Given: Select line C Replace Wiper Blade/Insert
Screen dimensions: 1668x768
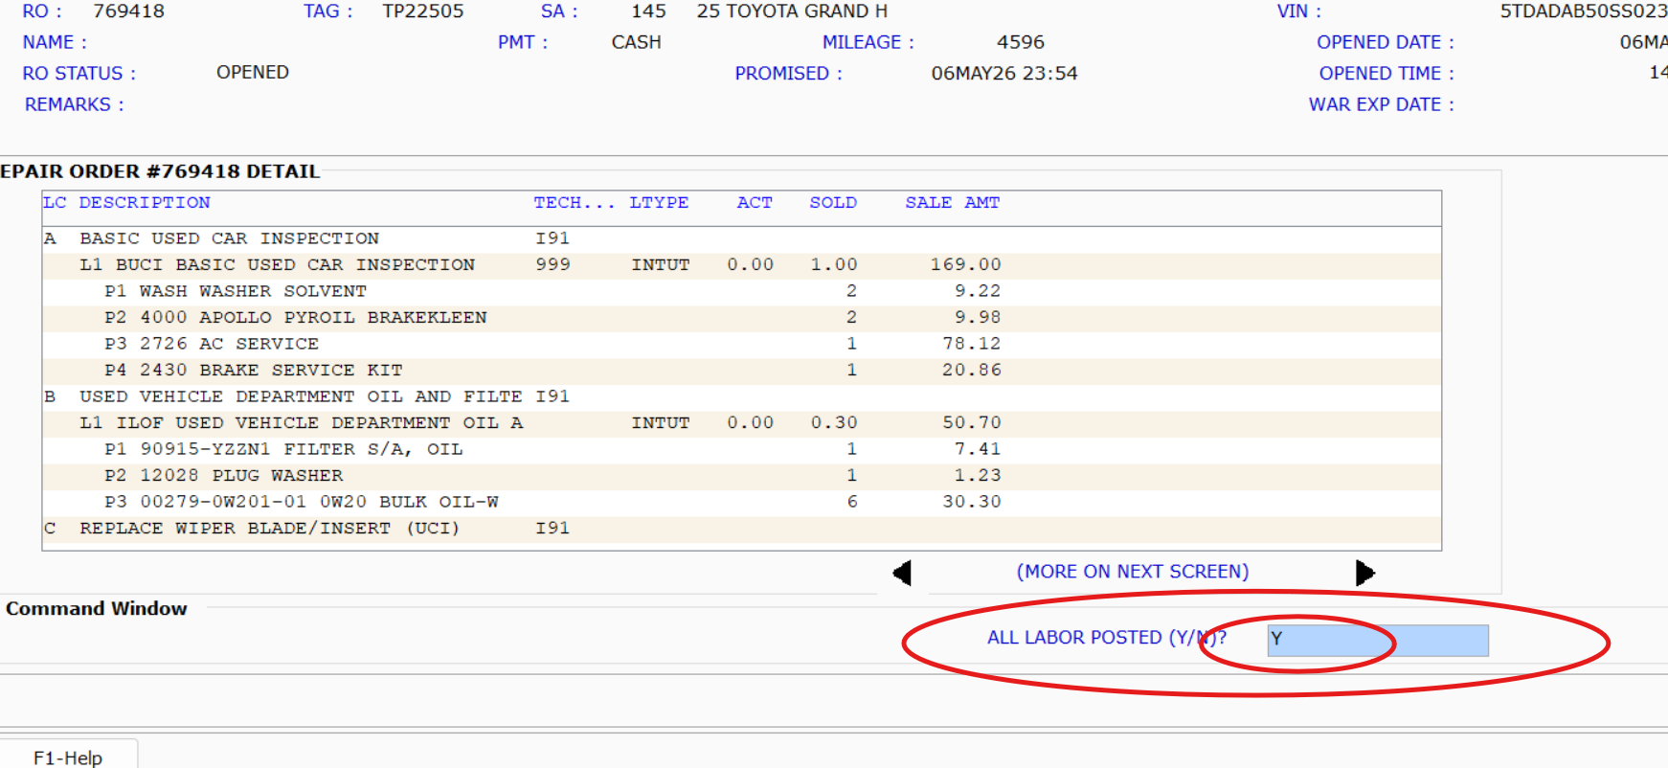Looking at the screenshot, I should [742, 528].
